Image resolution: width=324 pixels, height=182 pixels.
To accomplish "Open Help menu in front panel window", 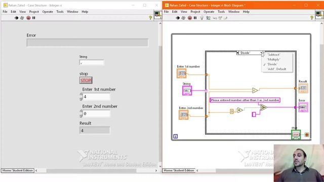I will (x=85, y=12).
